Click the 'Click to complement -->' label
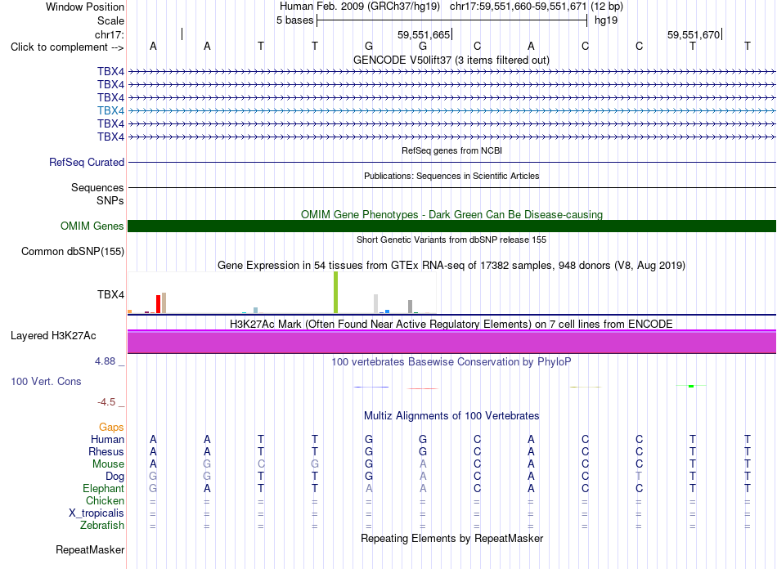777x569 pixels. [67, 47]
